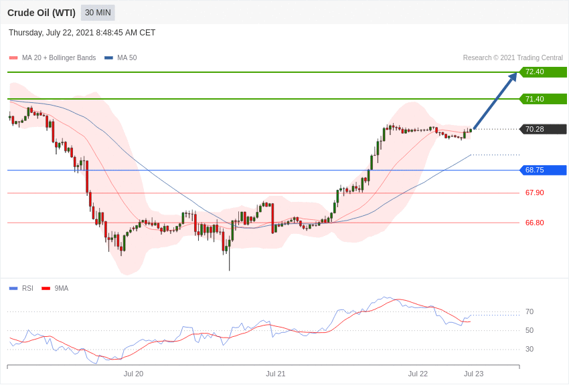
Task: Click the red 67.90 support label
Action: (534, 193)
